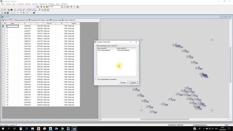
Task: Open taskbar search magnifier
Action: coord(9,128)
